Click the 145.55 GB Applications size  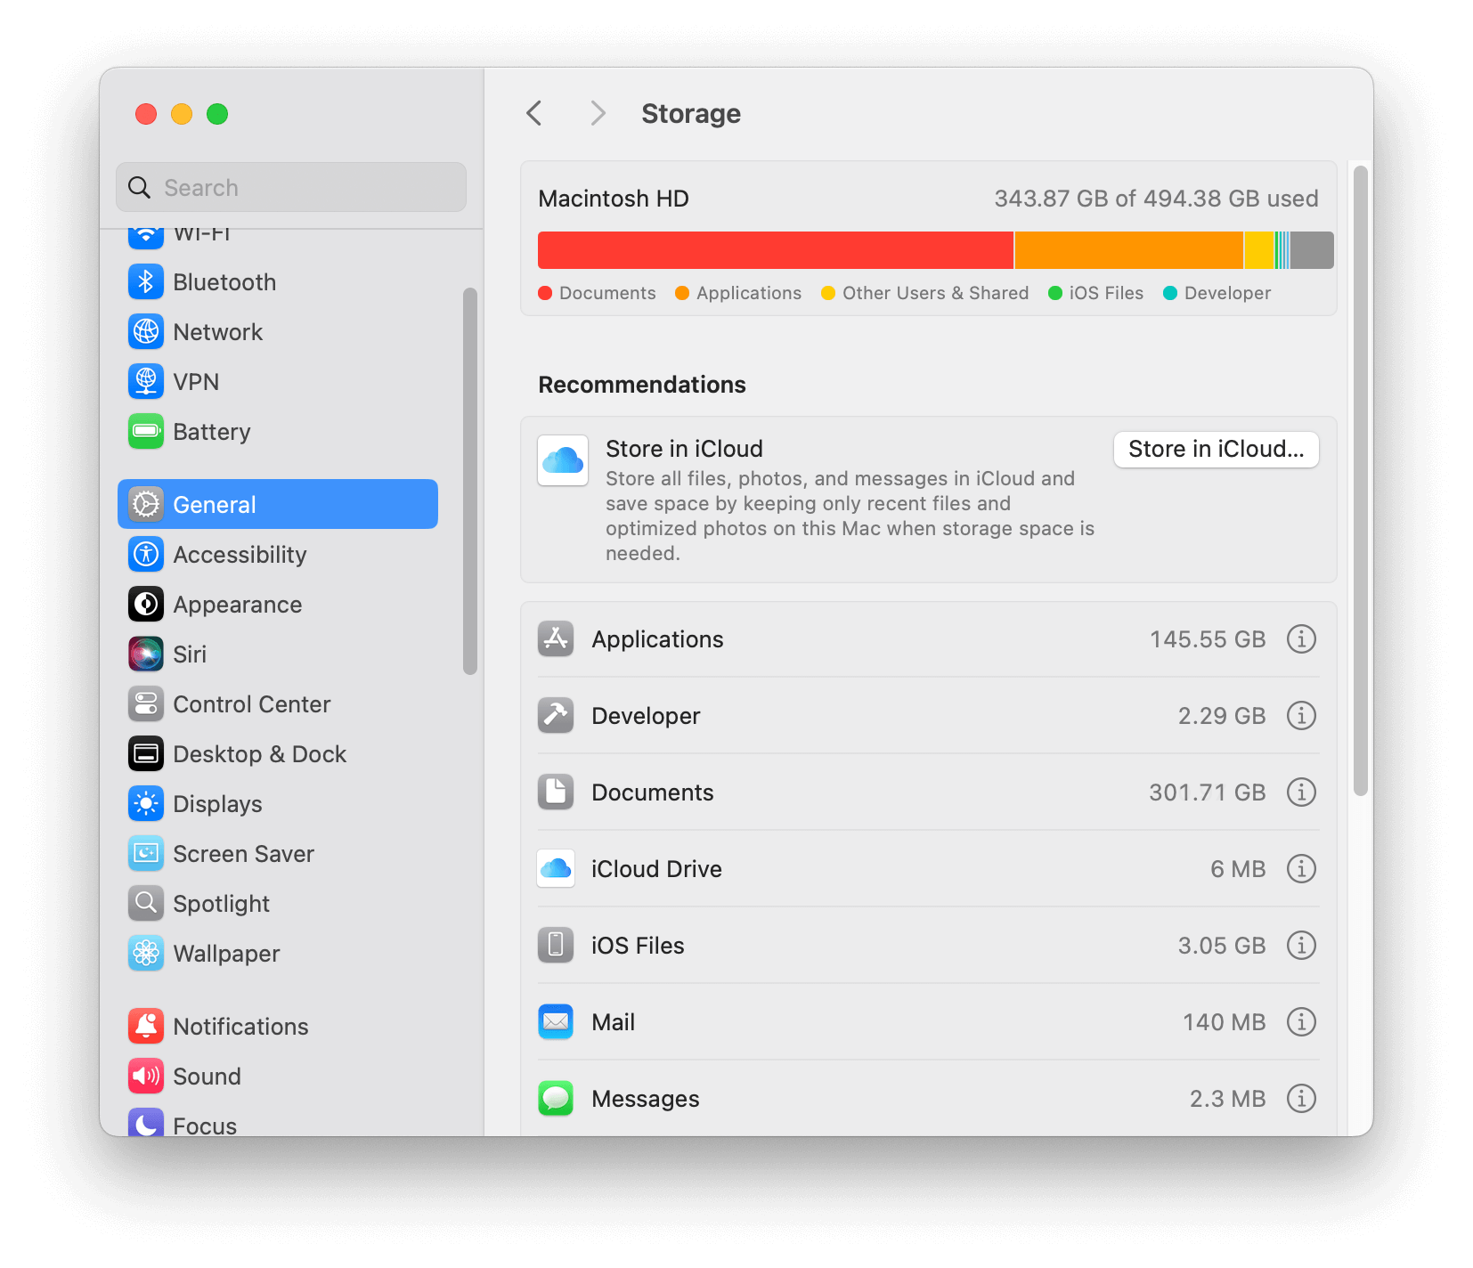tap(1208, 639)
